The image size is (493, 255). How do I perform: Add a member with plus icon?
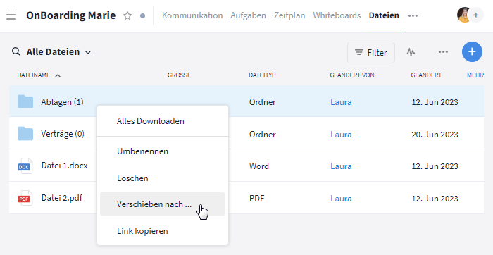(x=476, y=15)
